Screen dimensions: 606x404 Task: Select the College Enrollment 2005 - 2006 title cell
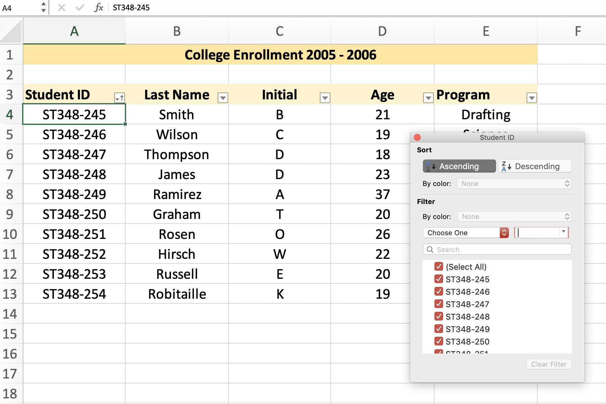click(x=280, y=55)
